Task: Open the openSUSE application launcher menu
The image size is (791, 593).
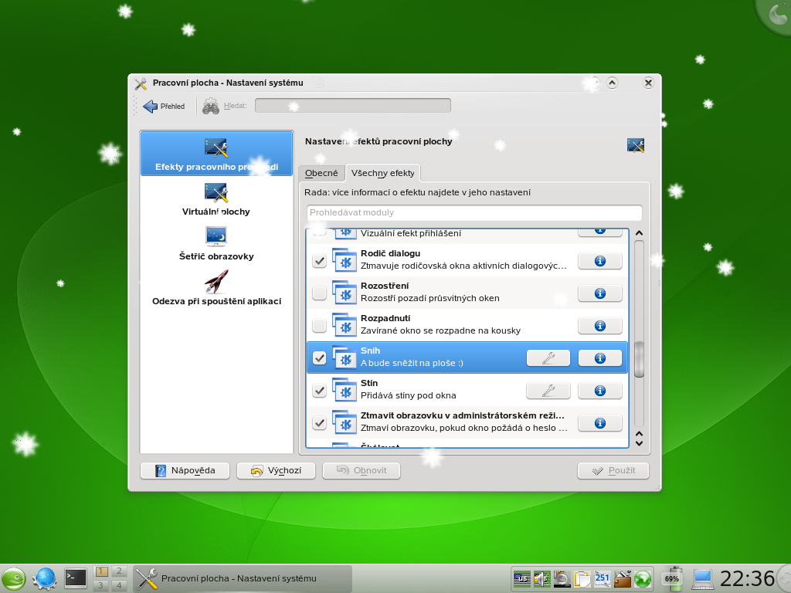Action: point(13,578)
